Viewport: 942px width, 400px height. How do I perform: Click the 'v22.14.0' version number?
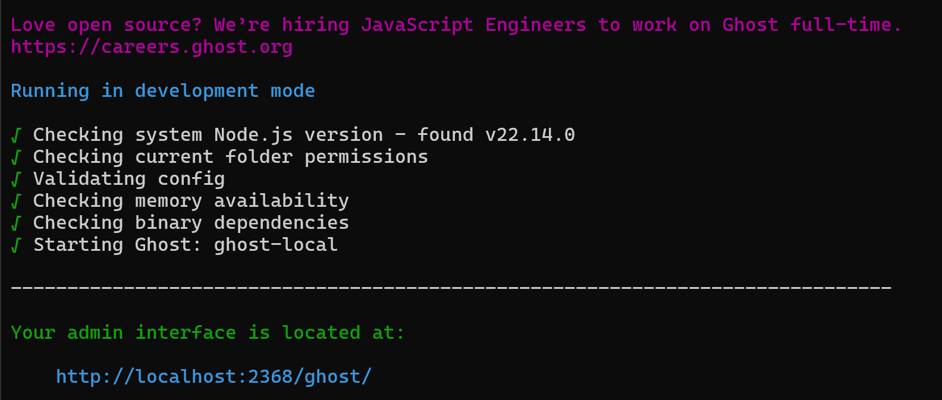[x=530, y=135]
